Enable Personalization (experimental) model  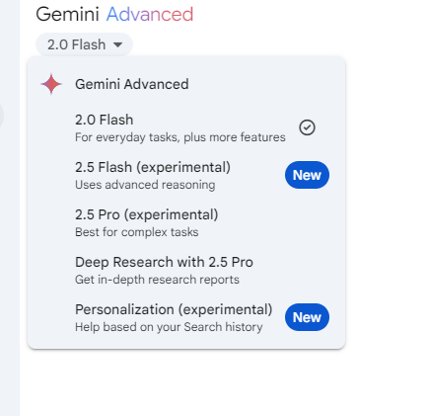click(x=186, y=317)
